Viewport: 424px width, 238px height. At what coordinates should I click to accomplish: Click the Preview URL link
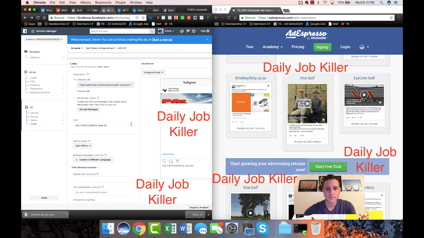click(83, 91)
